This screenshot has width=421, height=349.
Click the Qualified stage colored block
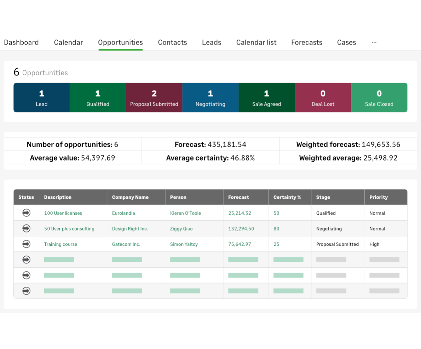[98, 98]
